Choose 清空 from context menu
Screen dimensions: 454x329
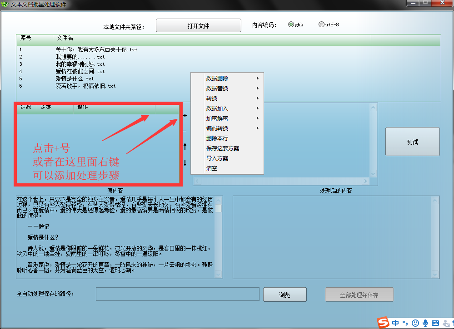click(227, 168)
